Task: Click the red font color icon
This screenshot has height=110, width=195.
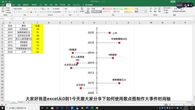Action: pos(31,12)
